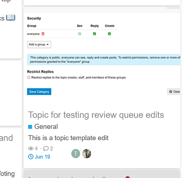Click the 'This is a topic template edit' excerpt
The image size is (194, 178).
pyautogui.click(x=68, y=138)
